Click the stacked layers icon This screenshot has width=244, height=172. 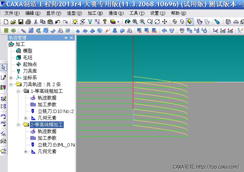pos(113,21)
